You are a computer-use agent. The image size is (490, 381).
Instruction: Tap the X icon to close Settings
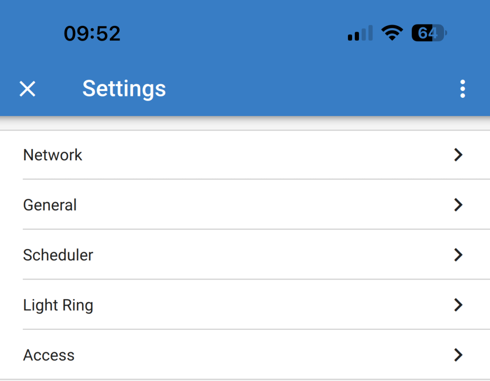coord(27,89)
